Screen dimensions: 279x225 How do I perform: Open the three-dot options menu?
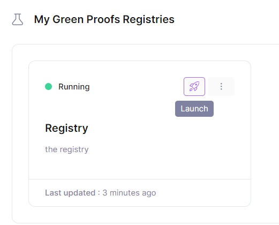pyautogui.click(x=221, y=86)
